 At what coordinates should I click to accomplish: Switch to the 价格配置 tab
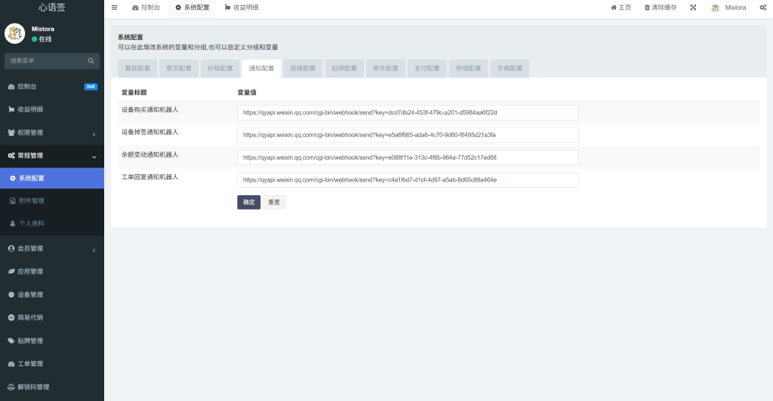tap(220, 69)
